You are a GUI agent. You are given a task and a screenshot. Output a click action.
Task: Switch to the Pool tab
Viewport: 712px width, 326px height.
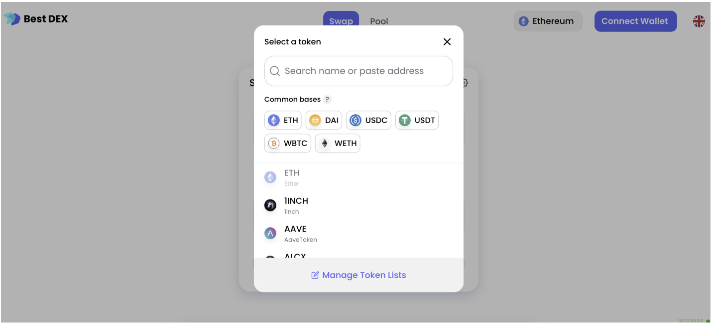pos(379,21)
